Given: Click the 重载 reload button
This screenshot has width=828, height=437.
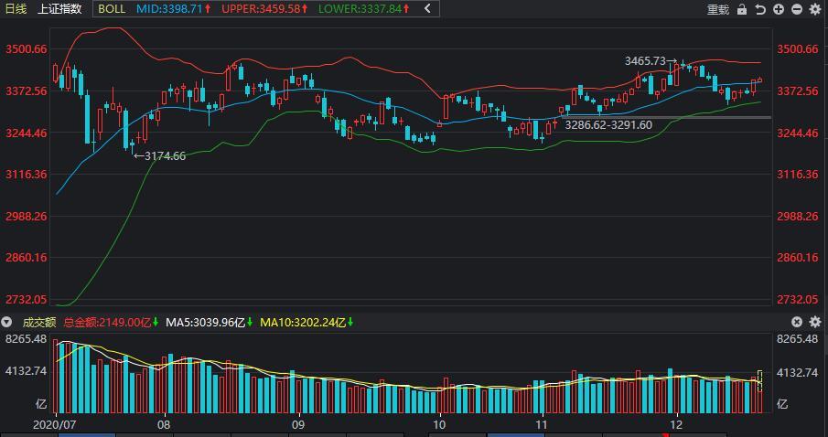Looking at the screenshot, I should 718,9.
